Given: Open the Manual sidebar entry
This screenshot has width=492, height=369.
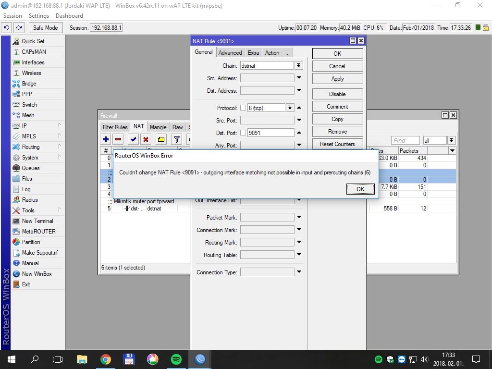Looking at the screenshot, I should 37,263.
